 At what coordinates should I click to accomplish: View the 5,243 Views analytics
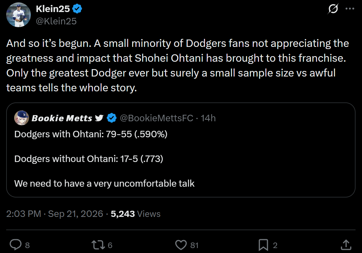pos(135,214)
